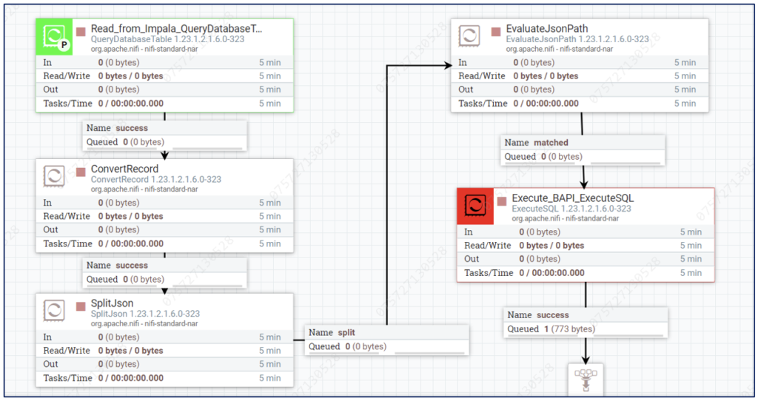Click the Out row of SplitJson processor
The width and height of the screenshot is (758, 401).
[164, 364]
